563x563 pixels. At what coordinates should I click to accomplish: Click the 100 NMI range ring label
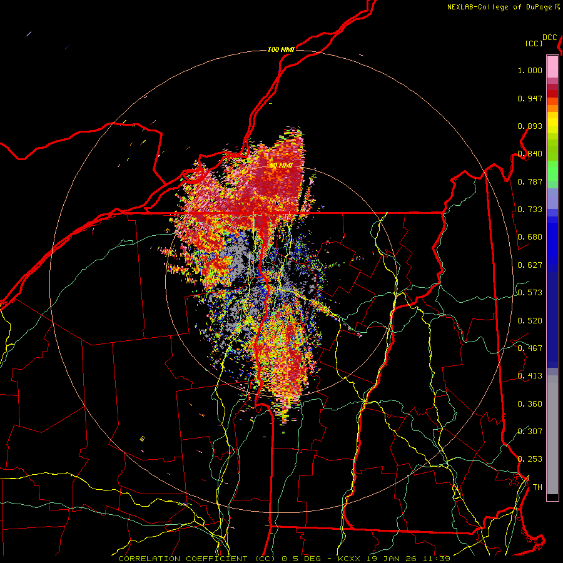pyautogui.click(x=281, y=49)
